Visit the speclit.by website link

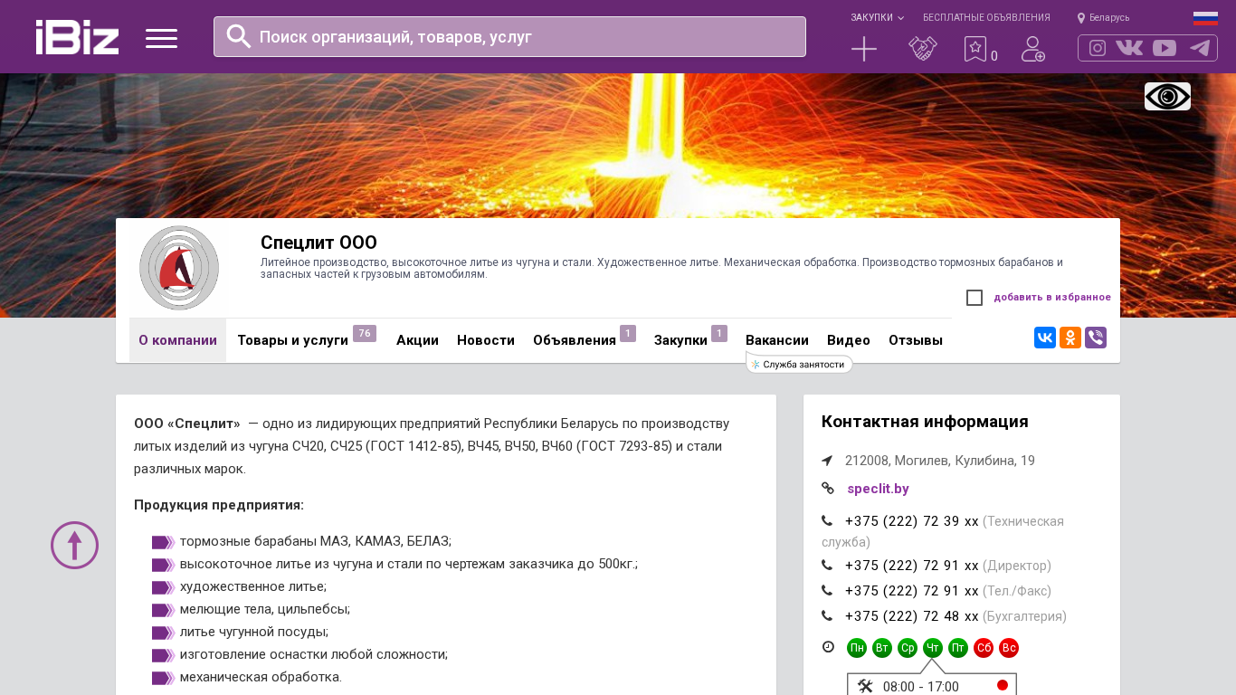(878, 489)
